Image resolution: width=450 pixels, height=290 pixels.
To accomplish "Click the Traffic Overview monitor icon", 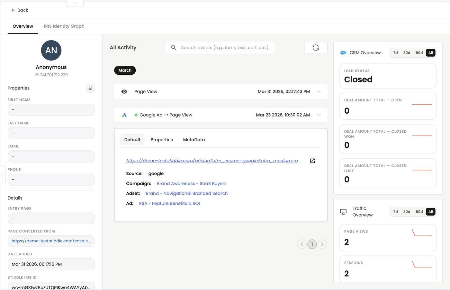I will 343,212.
